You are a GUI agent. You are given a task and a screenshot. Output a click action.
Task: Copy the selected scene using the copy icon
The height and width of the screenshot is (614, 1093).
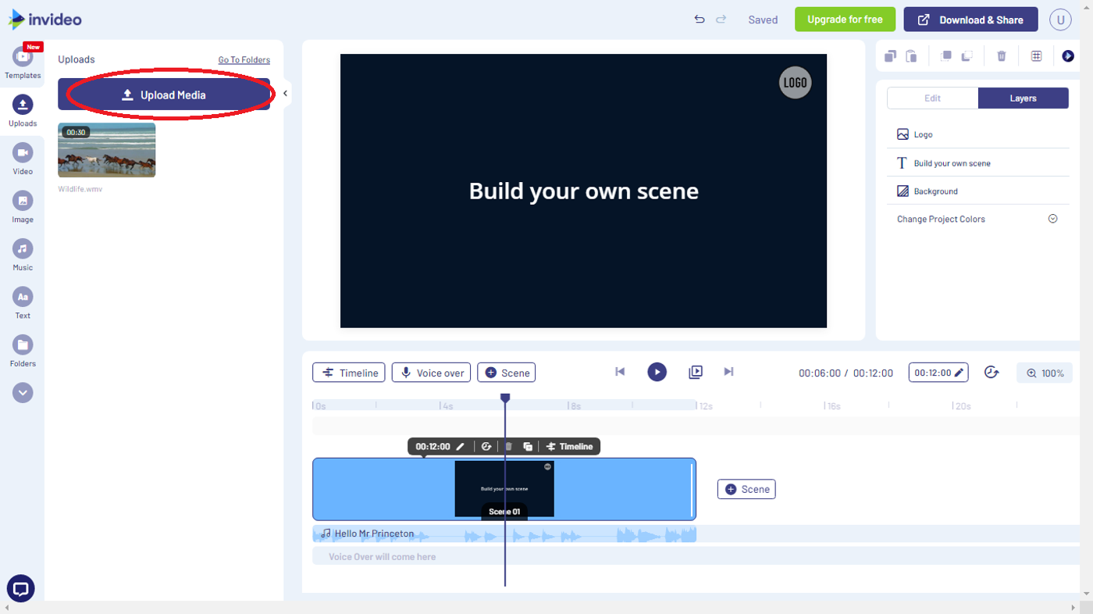click(890, 55)
